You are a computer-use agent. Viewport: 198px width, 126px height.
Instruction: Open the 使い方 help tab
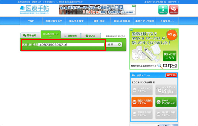tap(91, 36)
